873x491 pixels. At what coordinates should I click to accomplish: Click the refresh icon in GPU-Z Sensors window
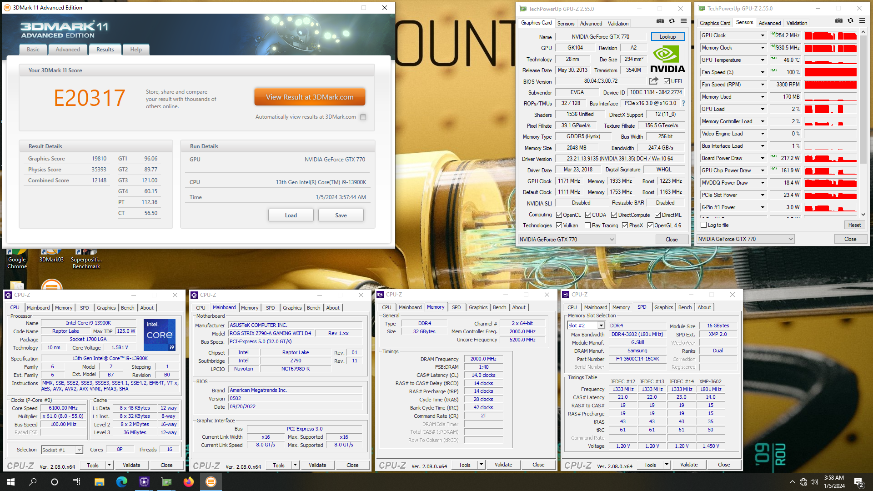tap(850, 20)
